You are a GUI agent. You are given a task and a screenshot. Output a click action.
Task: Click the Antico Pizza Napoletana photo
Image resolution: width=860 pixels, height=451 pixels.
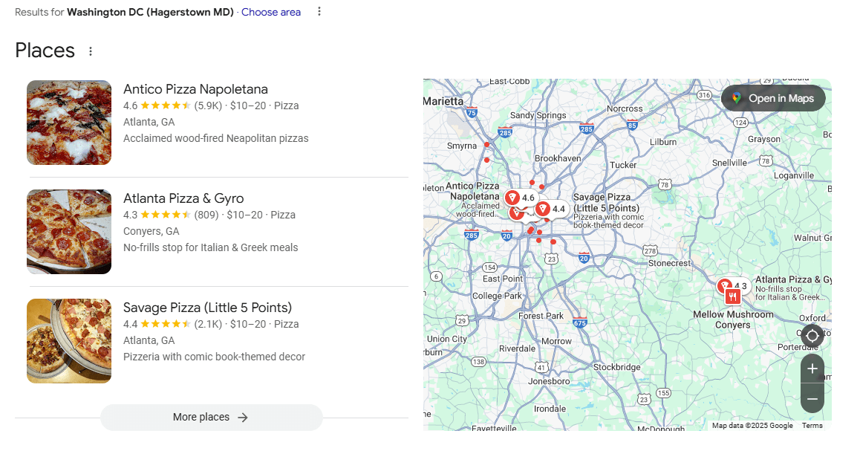tap(69, 123)
